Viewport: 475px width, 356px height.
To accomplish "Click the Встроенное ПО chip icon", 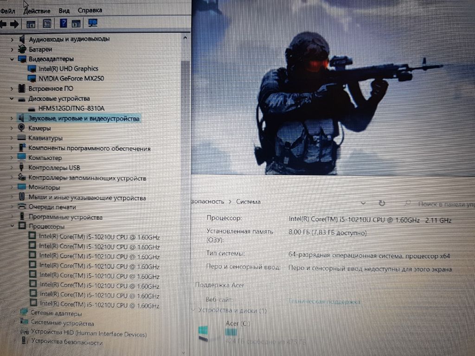I will [21, 89].
